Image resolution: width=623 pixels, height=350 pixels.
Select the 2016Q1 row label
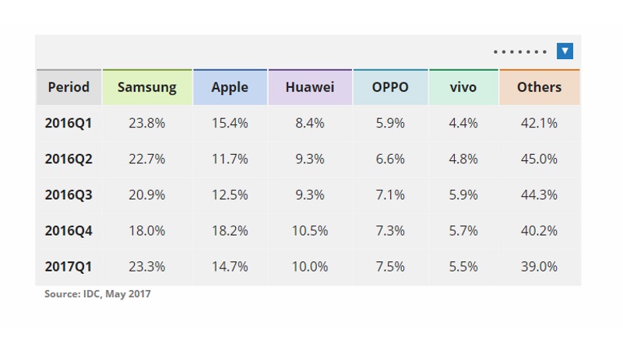[x=69, y=124]
